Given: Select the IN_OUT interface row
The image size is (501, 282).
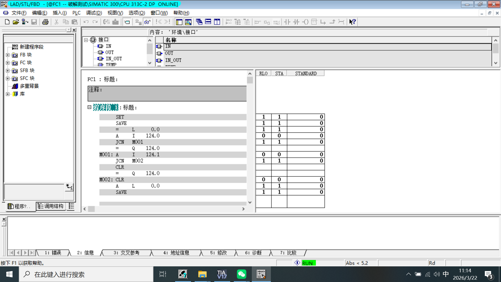Looking at the screenshot, I should [173, 60].
